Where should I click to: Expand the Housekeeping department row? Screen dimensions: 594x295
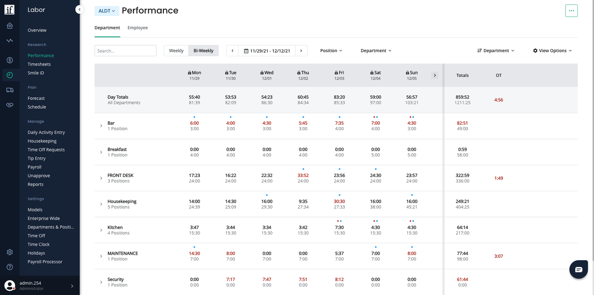point(101,204)
